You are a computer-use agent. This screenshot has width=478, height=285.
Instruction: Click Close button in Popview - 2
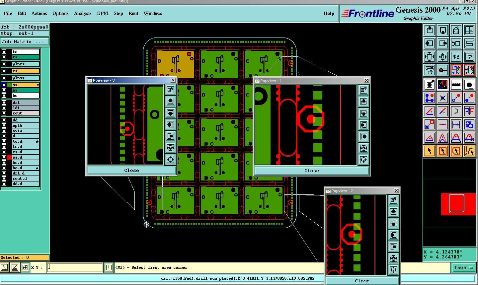(362, 281)
